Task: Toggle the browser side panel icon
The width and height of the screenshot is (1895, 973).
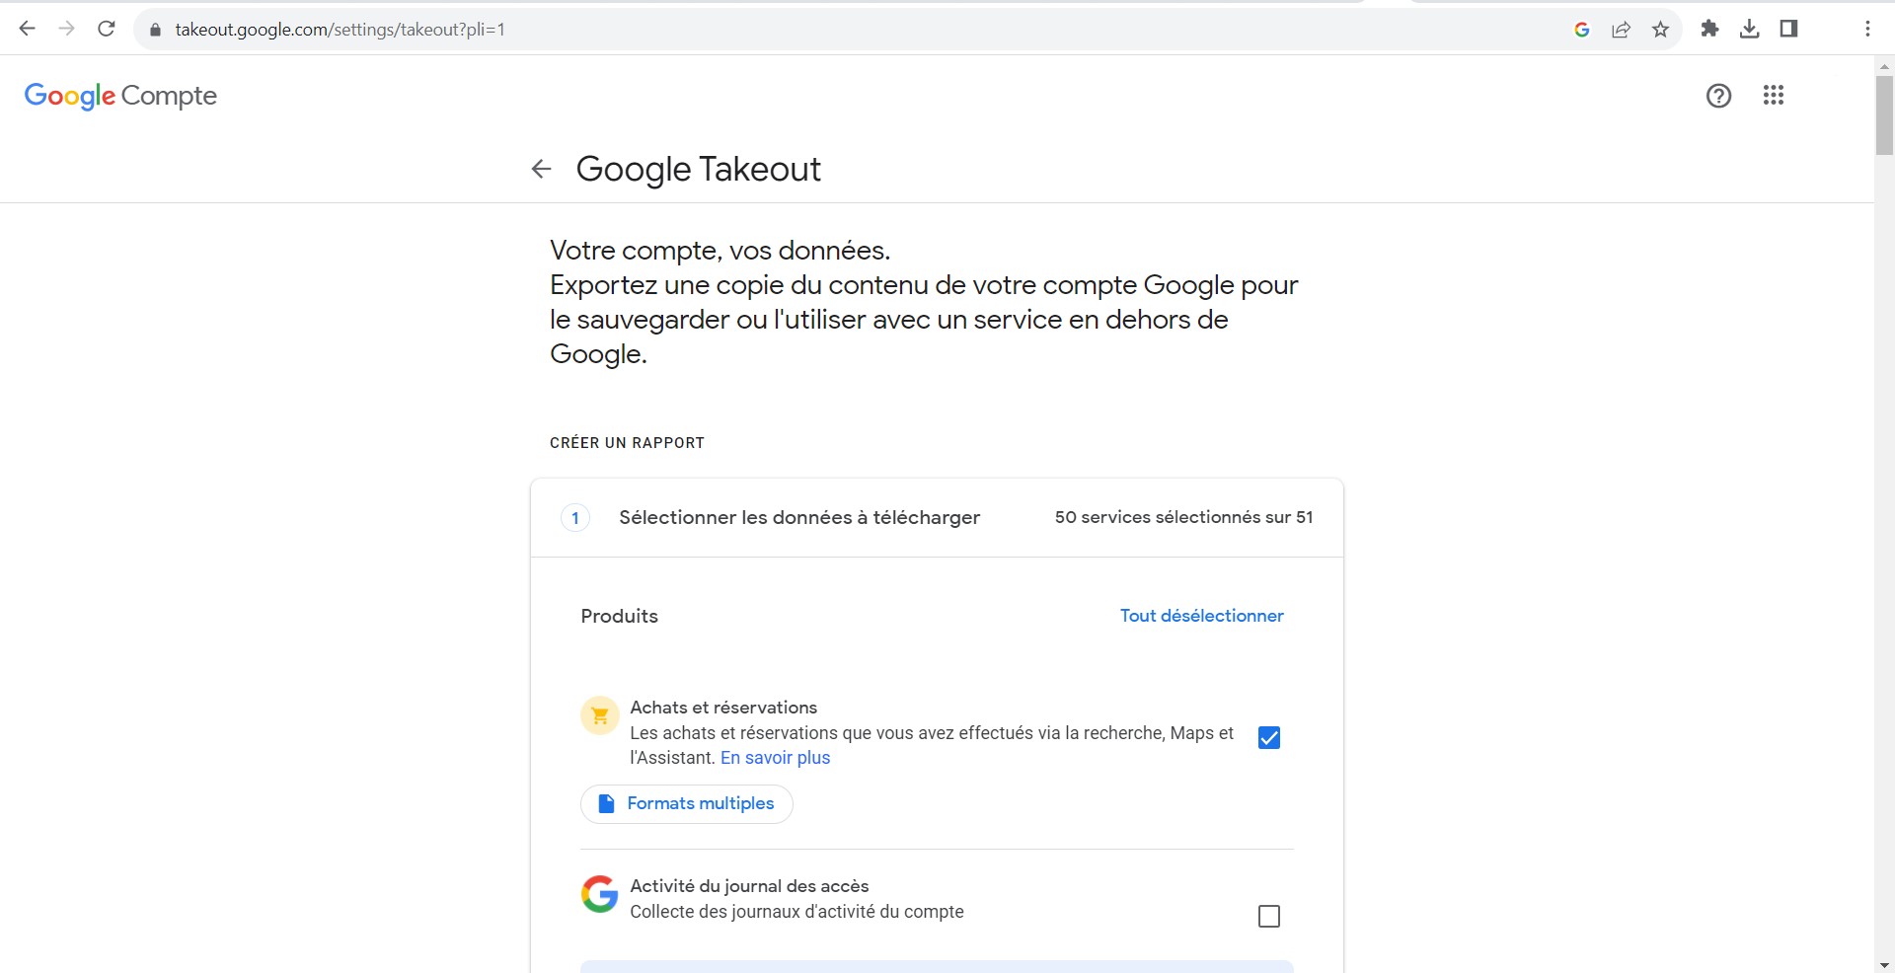Action: coord(1788,30)
